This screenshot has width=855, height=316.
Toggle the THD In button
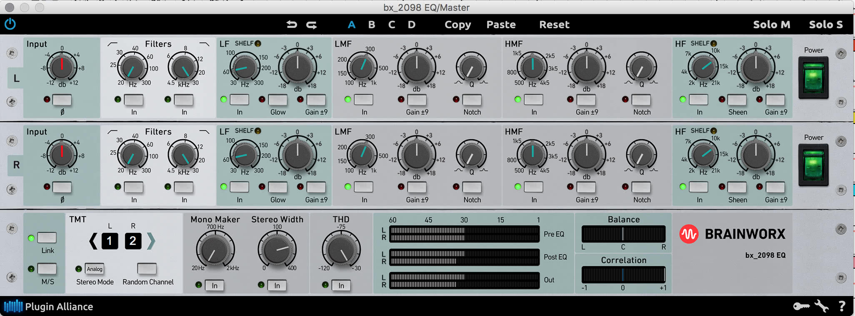[x=341, y=286]
